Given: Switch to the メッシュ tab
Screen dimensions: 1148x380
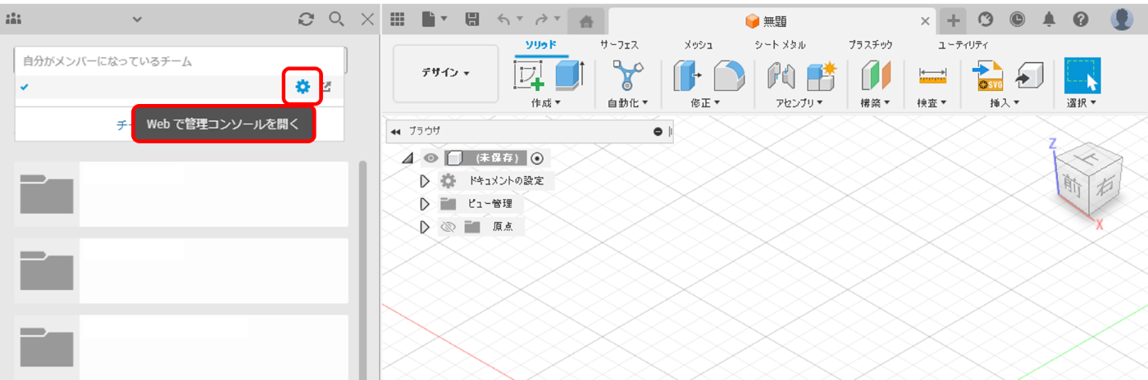Looking at the screenshot, I should [x=698, y=45].
